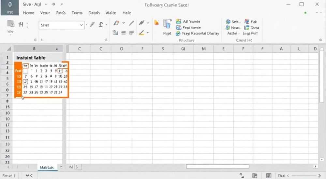Select the column GI header
Screen dimensions: 326x179
click(183, 49)
